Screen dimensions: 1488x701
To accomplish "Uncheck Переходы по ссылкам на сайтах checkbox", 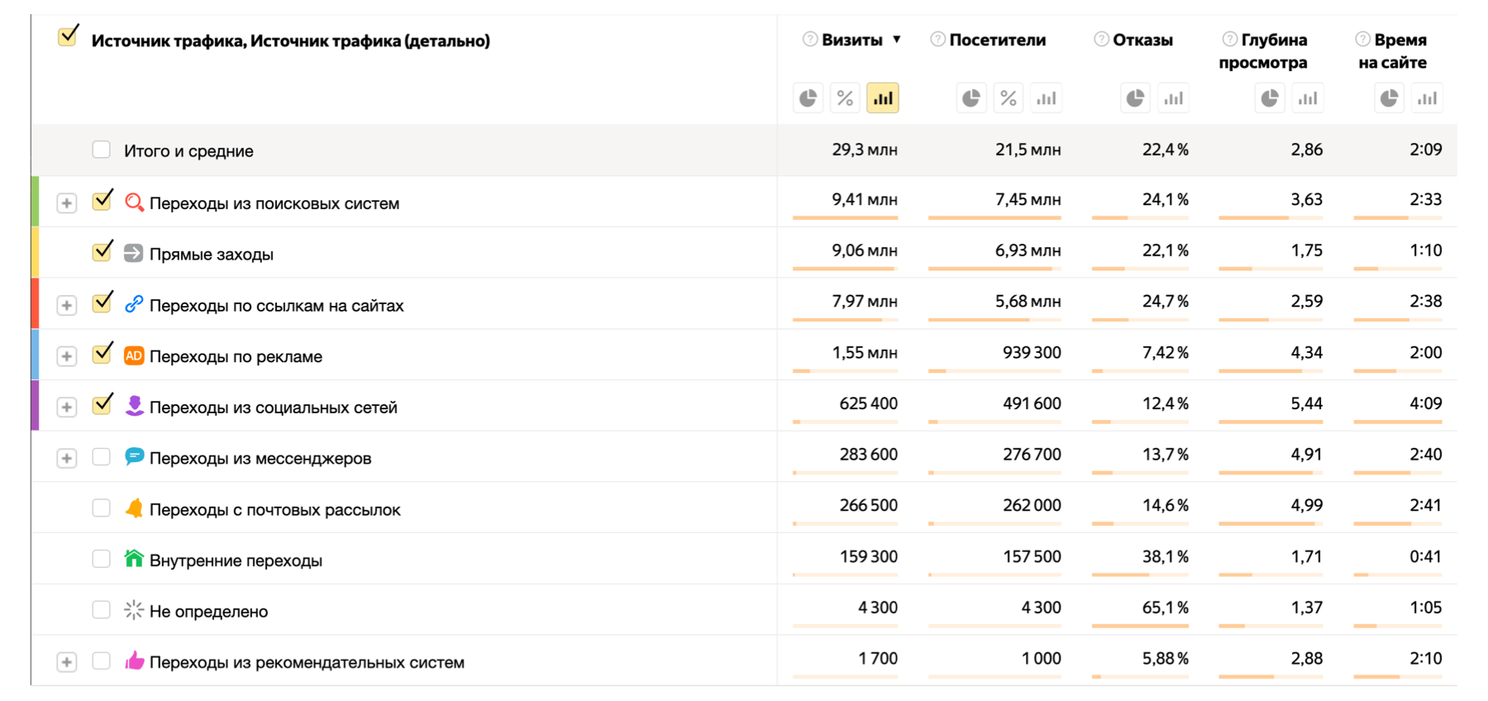I will point(102,303).
